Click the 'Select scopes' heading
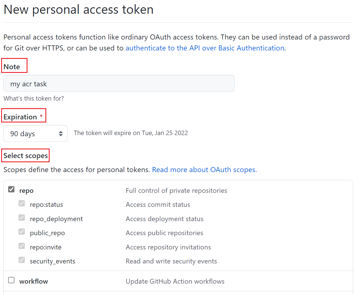Viewport: 359px width, 294px height. pos(26,156)
